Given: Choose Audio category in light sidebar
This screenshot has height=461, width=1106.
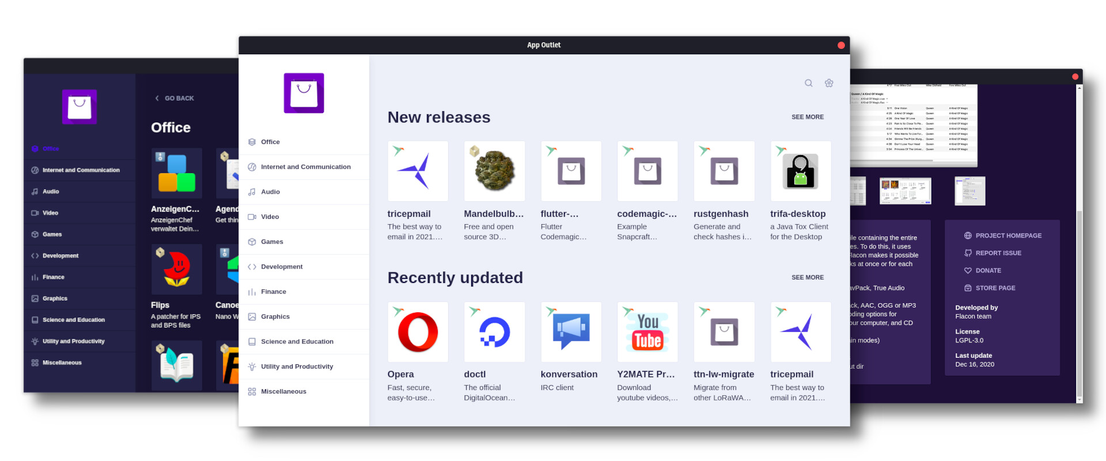Looking at the screenshot, I should click(x=304, y=192).
